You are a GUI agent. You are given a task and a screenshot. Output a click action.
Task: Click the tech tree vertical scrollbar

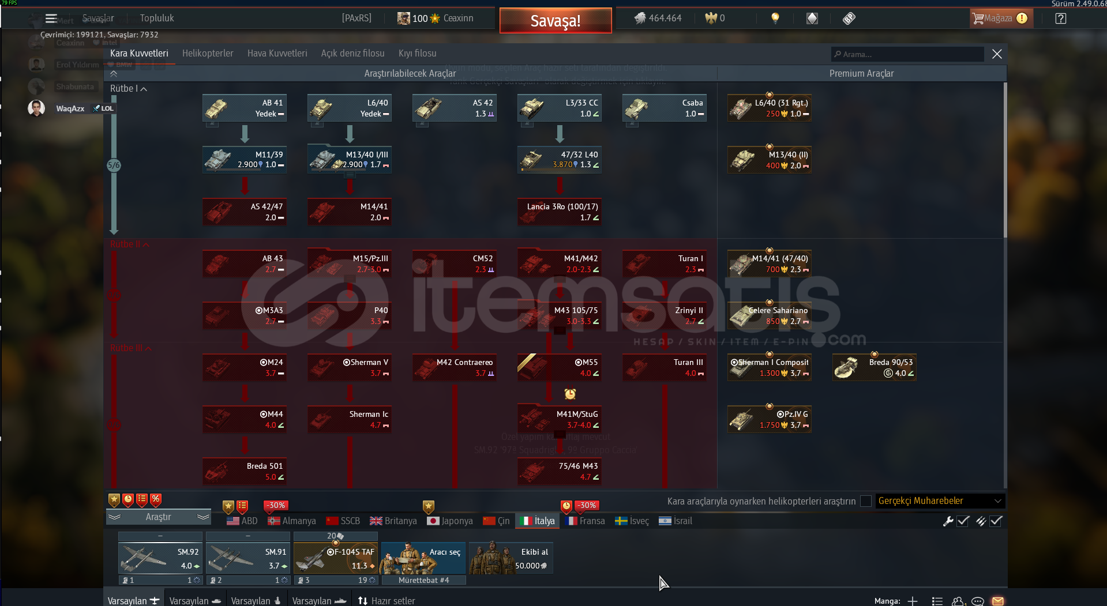coord(1005,160)
